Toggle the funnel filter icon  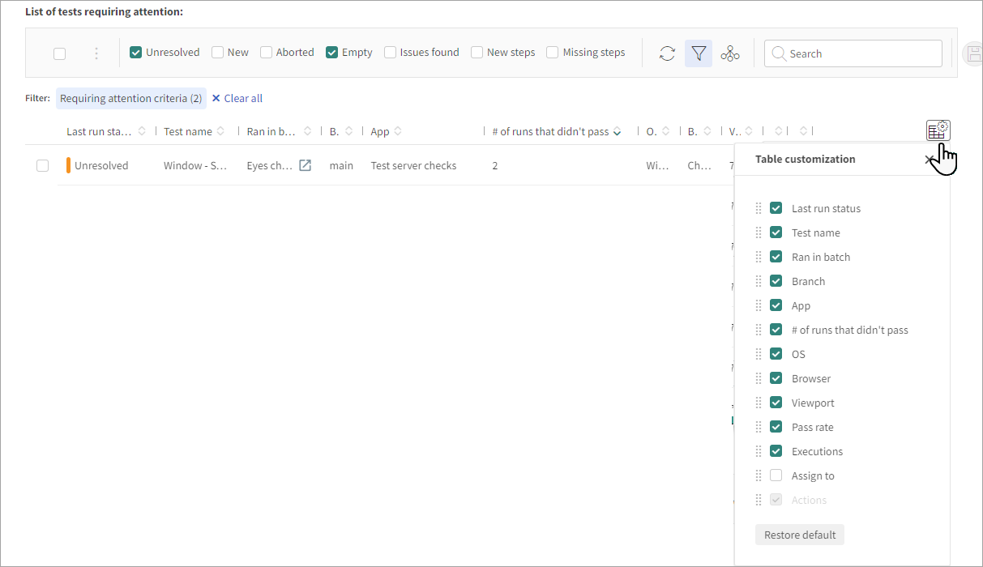point(698,53)
